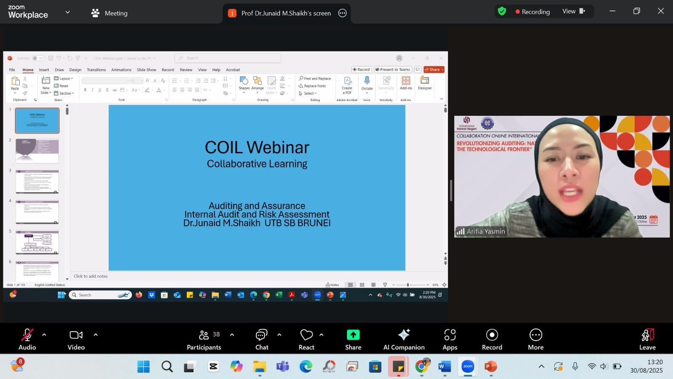
Task: Switch to the Meeting tab
Action: (109, 13)
